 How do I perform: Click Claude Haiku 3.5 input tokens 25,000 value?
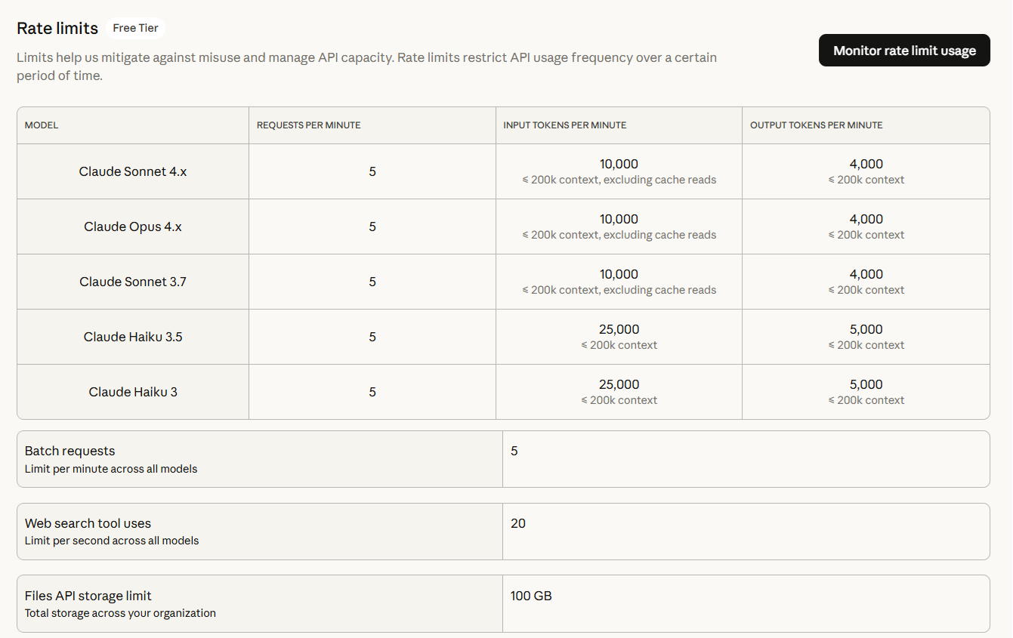[x=619, y=329]
